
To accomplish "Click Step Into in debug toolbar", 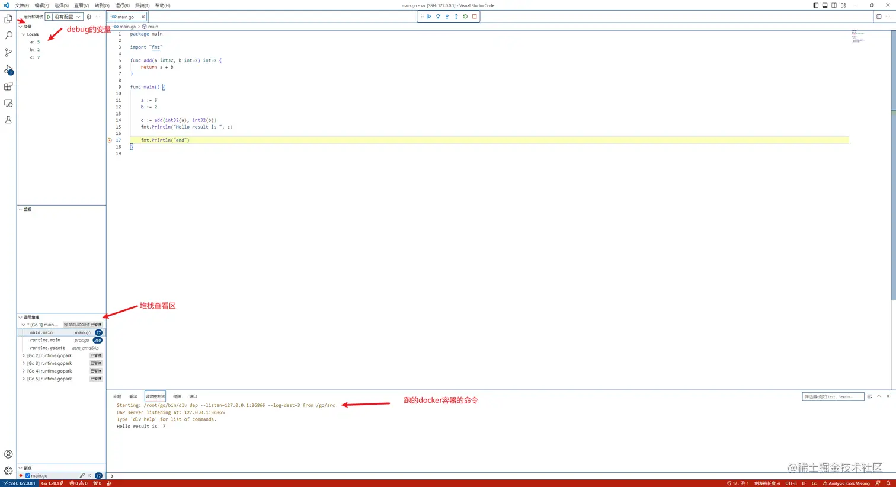I will [447, 17].
